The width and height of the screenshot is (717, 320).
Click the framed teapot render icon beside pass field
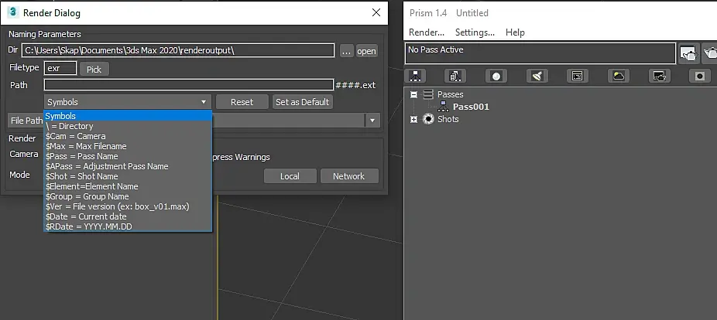pos(688,53)
